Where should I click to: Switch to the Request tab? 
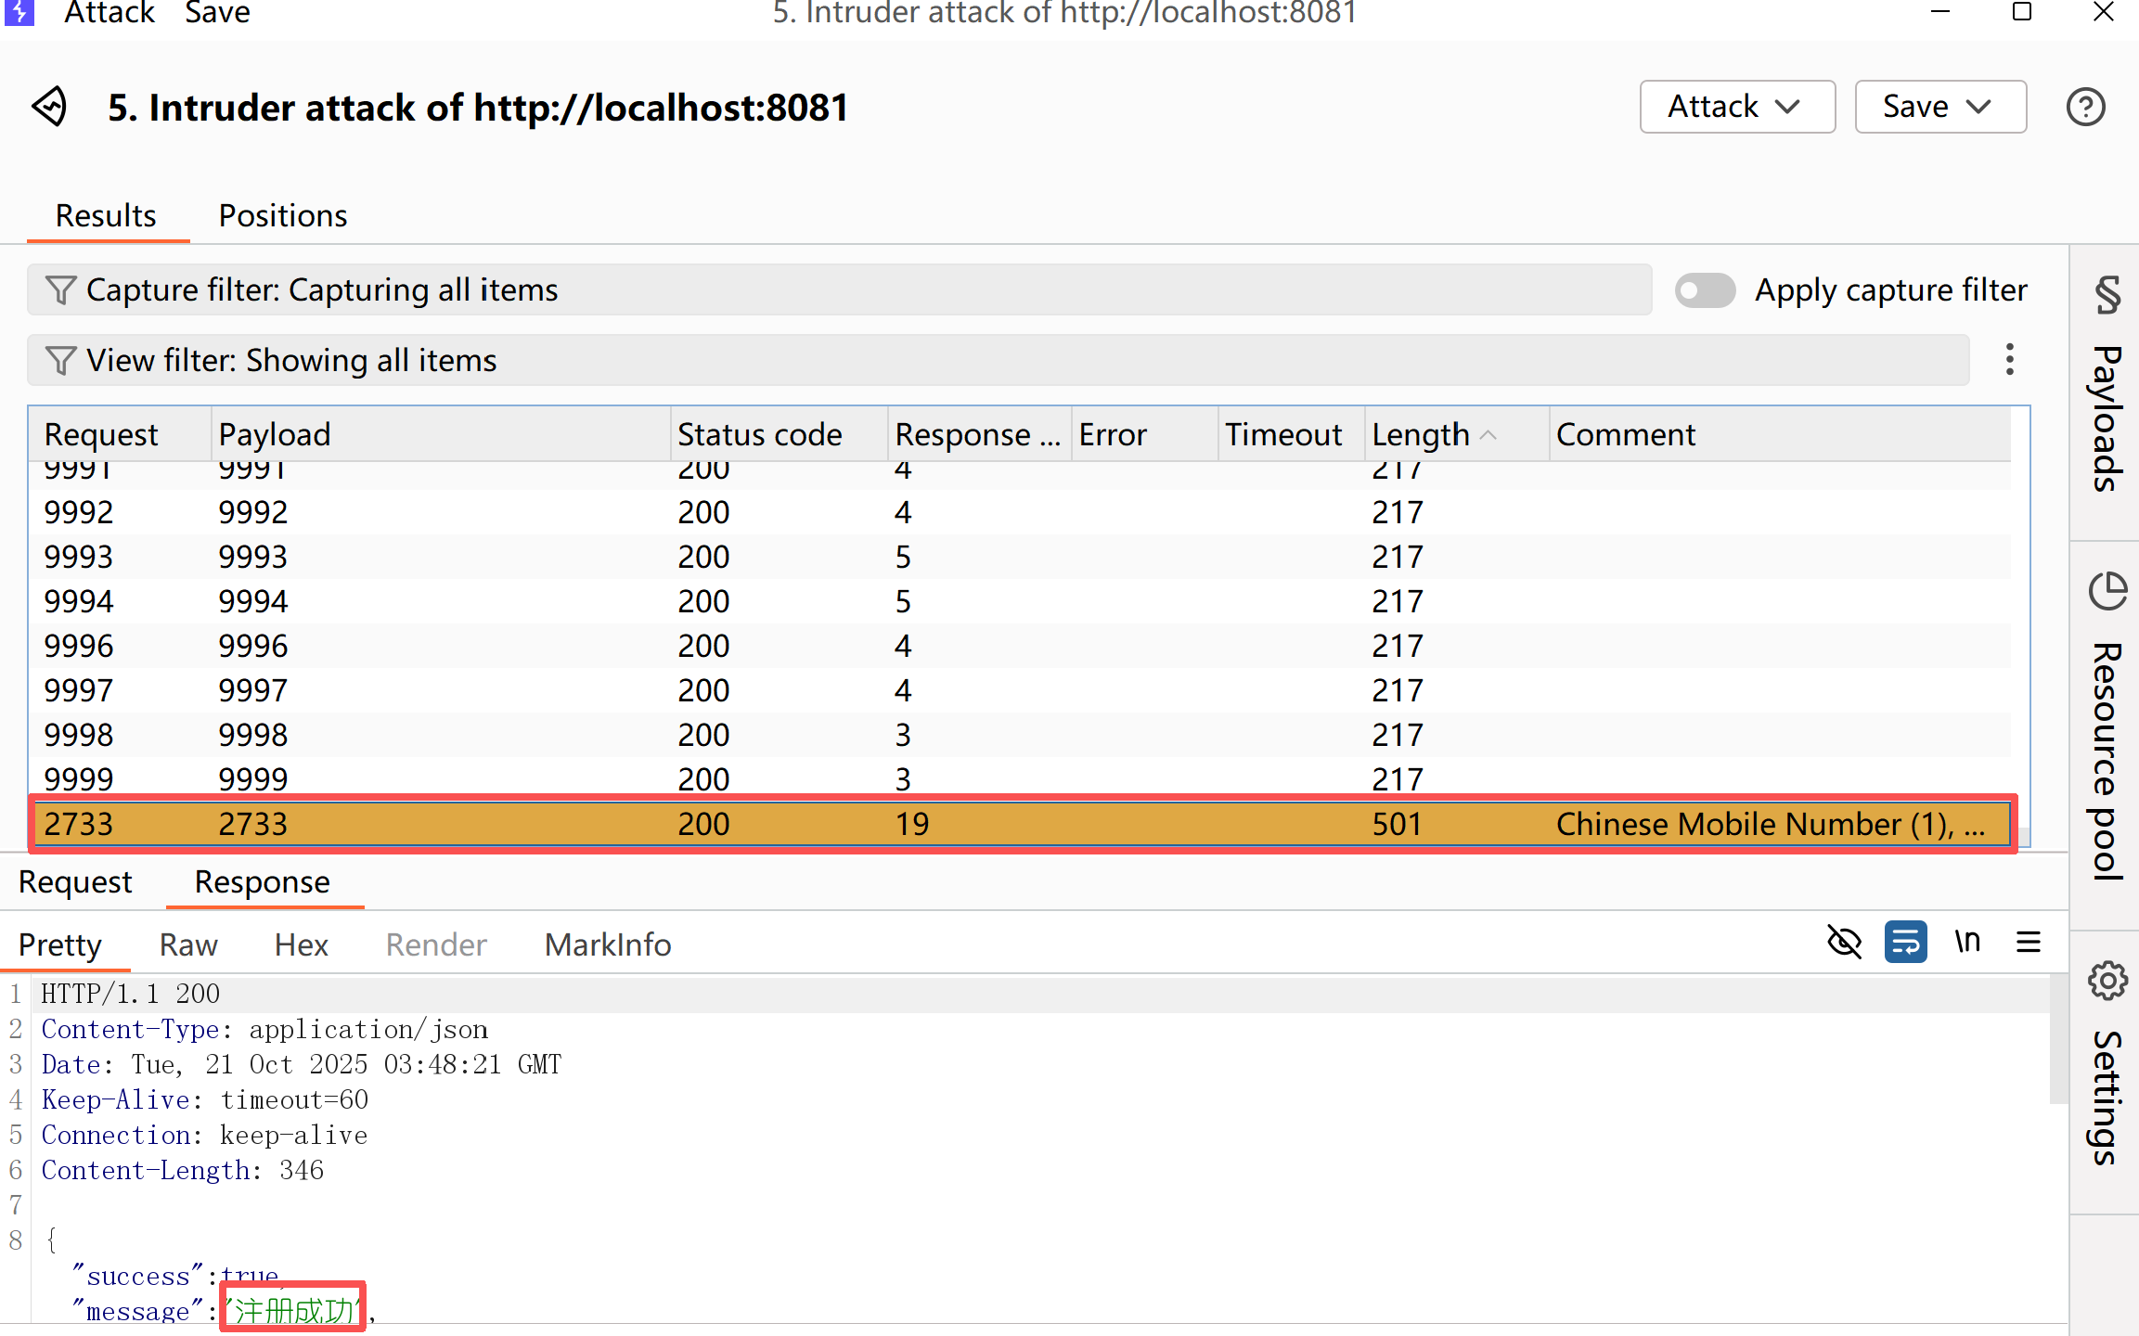click(75, 881)
